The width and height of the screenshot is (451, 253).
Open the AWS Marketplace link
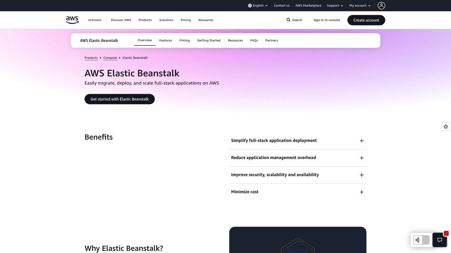pos(308,6)
